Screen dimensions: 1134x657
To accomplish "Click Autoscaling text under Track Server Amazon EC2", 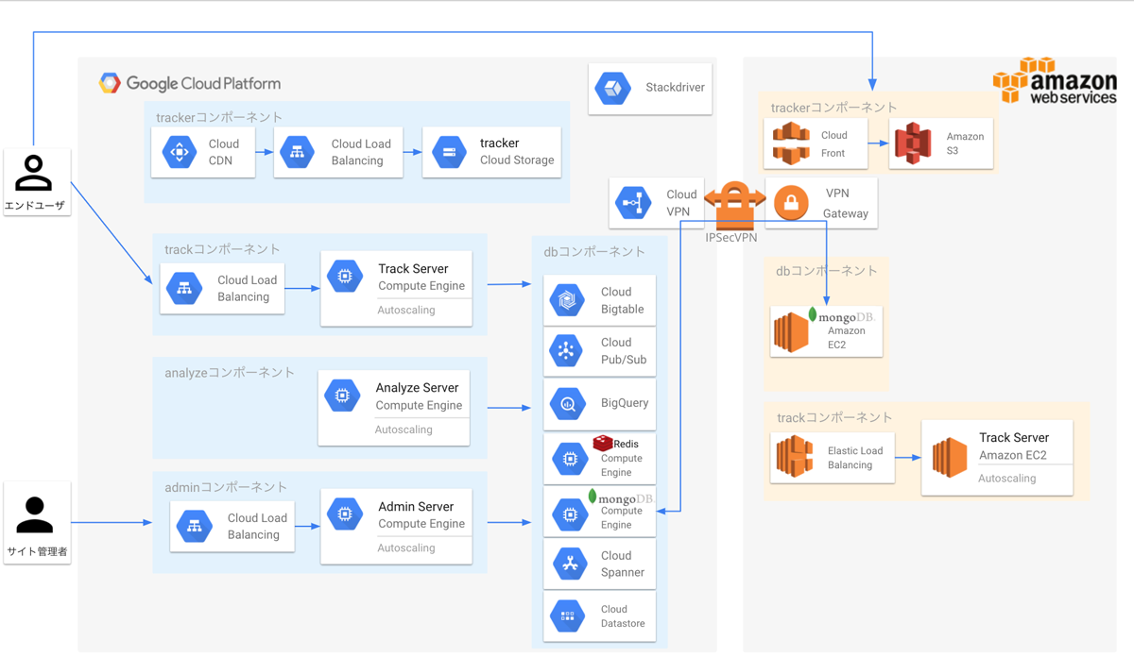I will point(1007,478).
